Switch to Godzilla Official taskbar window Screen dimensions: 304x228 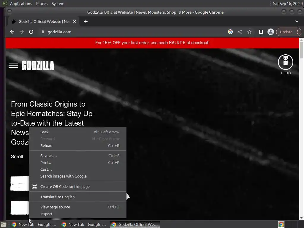pyautogui.click(x=135, y=224)
